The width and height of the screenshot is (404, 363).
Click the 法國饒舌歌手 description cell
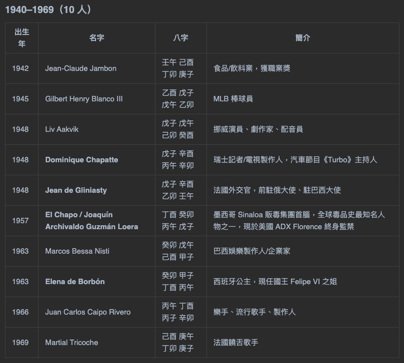tap(235, 343)
